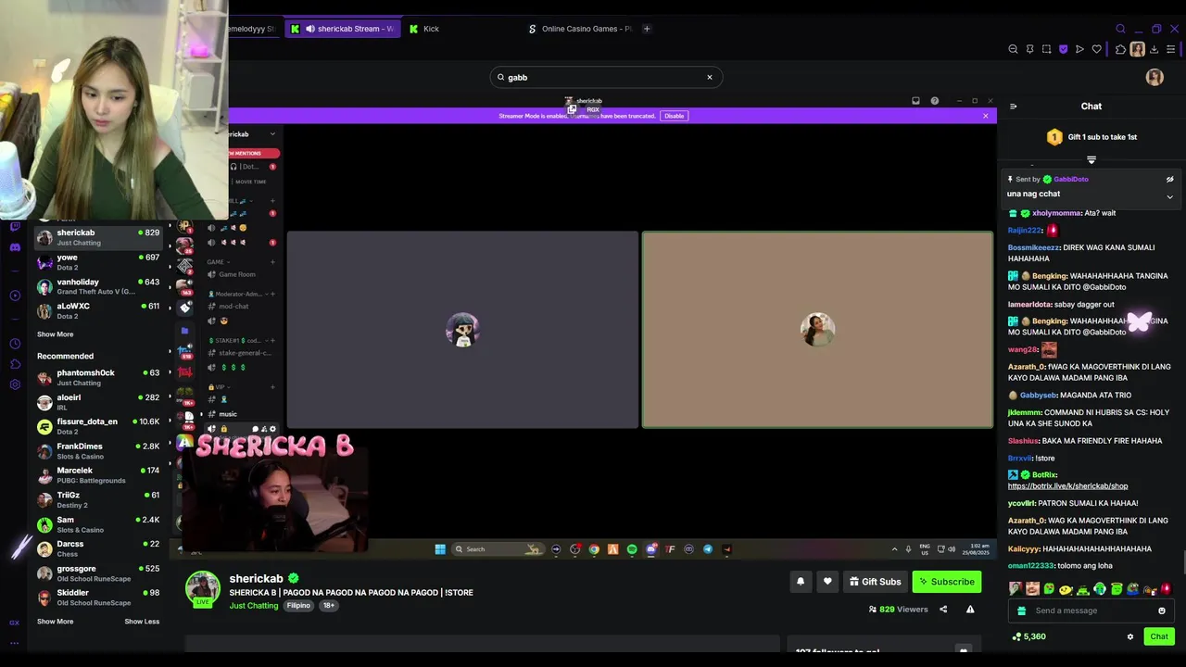Open chat settings gear
1186x667 pixels.
(x=1129, y=636)
